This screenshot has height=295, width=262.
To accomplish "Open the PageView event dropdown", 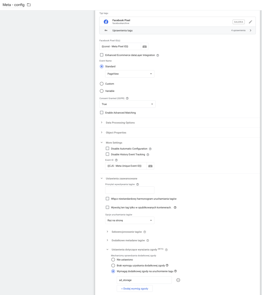I will 130,74.
